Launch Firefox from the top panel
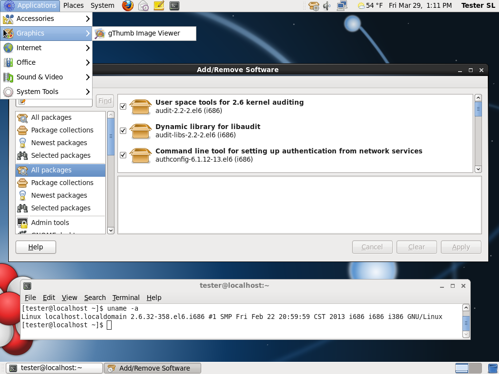 [128, 5]
